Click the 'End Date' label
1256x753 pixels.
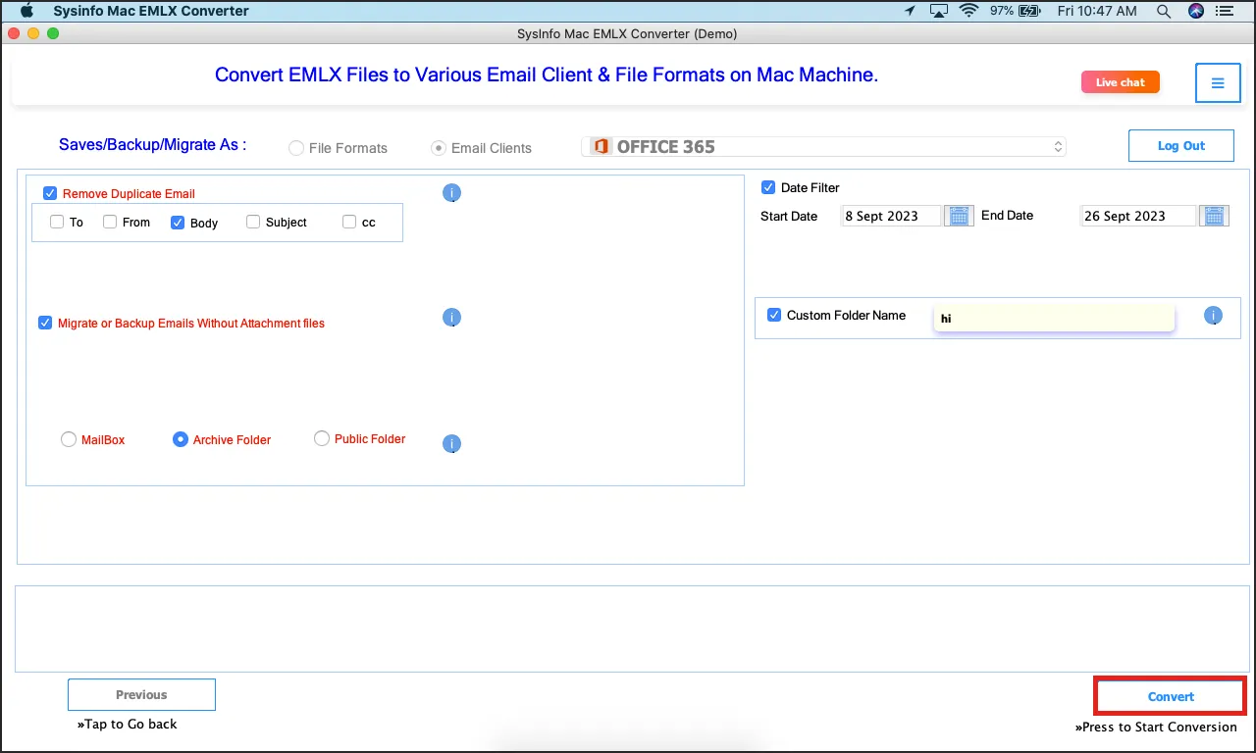click(1008, 215)
